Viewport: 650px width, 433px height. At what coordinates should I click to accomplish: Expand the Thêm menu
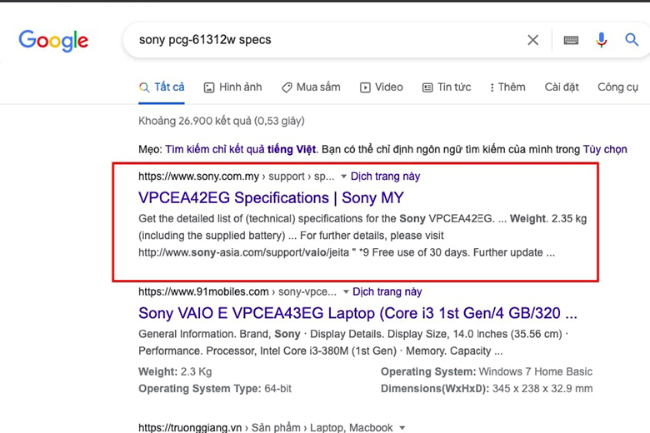pyautogui.click(x=507, y=87)
